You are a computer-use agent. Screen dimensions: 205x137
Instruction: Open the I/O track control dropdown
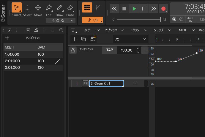pyautogui.click(x=130, y=39)
